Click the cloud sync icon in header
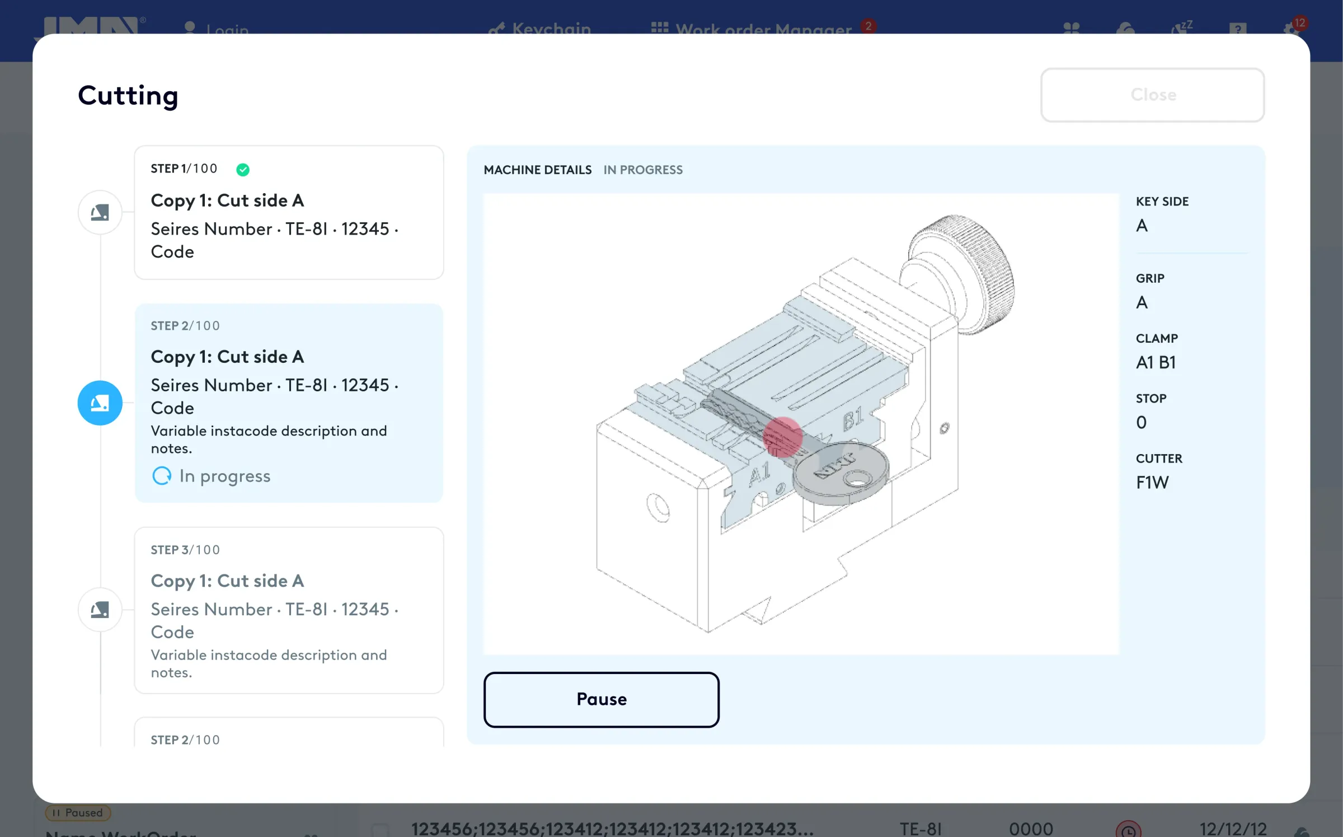 click(1125, 28)
